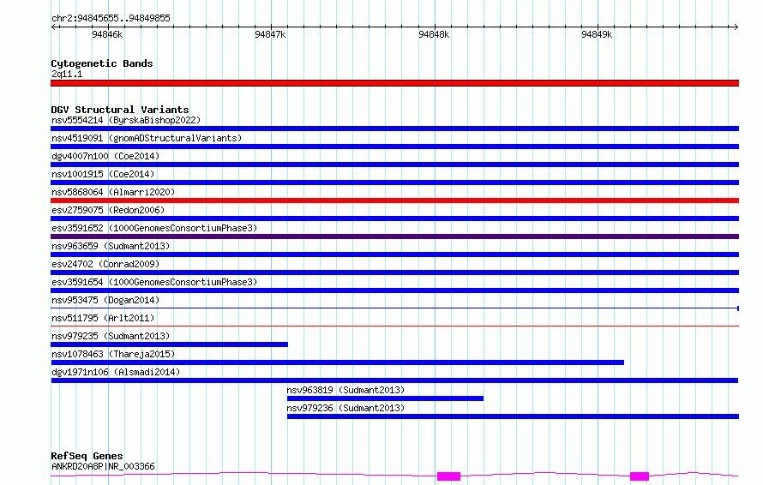Click the first magenta exon of ANKRD20A8P
Screen dimensions: 763x485
tap(448, 476)
